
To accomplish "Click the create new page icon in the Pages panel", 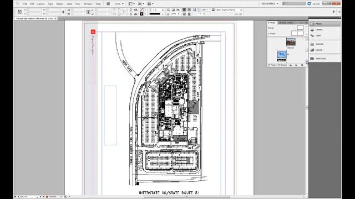I will point(296,65).
